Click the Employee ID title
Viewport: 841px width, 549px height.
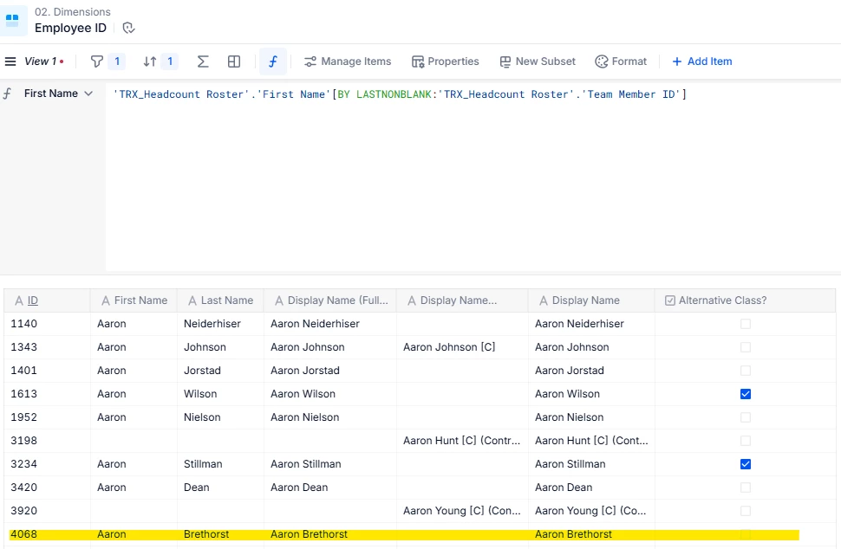70,28
